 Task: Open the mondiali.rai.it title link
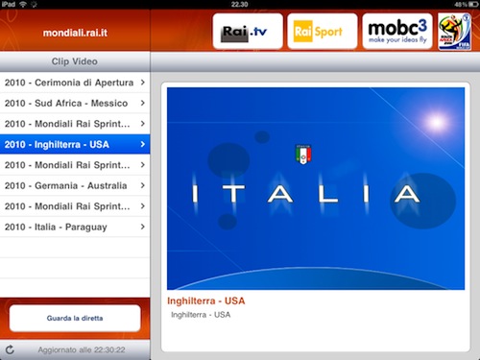(75, 33)
